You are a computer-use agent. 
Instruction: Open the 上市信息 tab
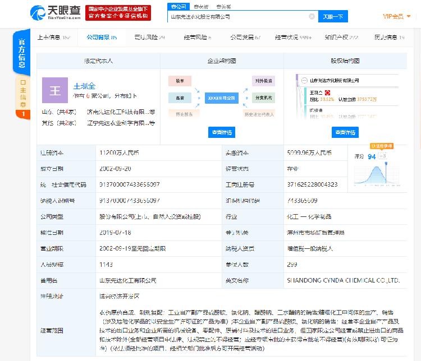coord(54,38)
